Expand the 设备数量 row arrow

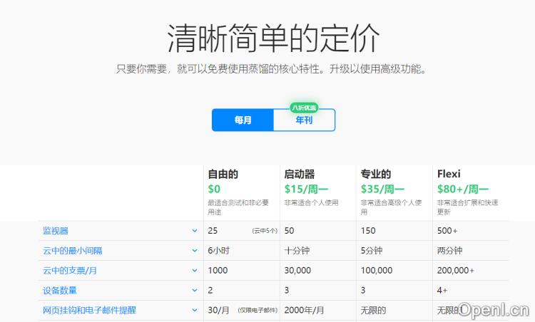point(195,291)
